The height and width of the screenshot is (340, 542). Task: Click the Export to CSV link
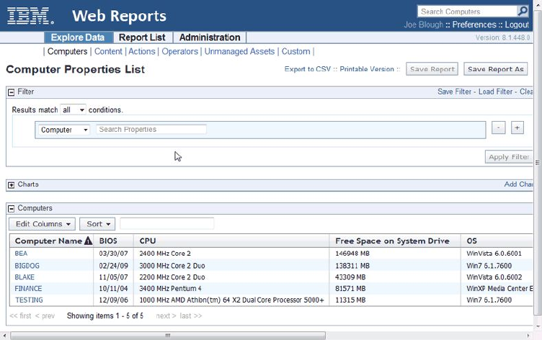[307, 69]
